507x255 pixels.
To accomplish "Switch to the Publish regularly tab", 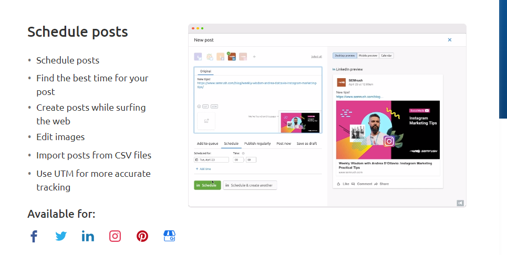I will (x=257, y=144).
